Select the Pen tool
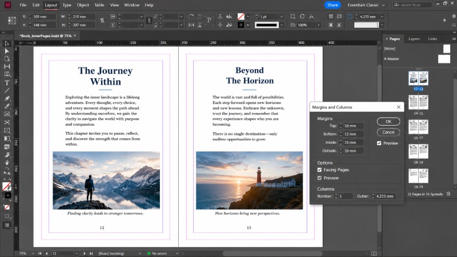 point(7,98)
